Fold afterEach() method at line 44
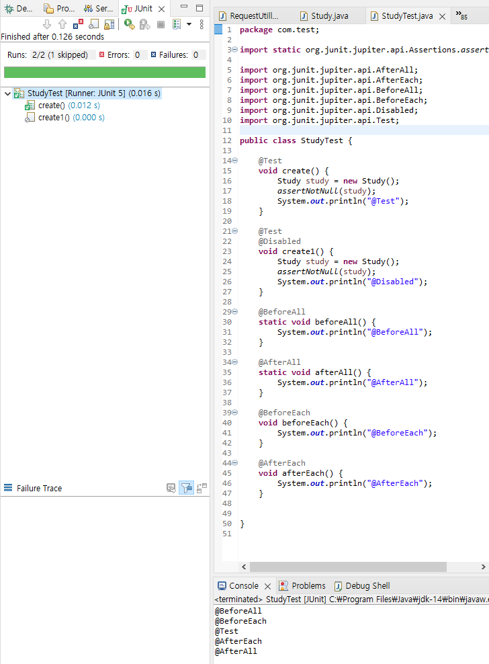Screen dimensions: 489x664 235,463
